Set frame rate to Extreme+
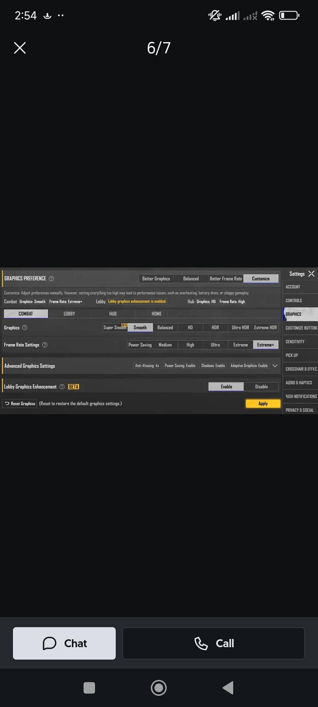The width and height of the screenshot is (318, 707). pyautogui.click(x=266, y=345)
